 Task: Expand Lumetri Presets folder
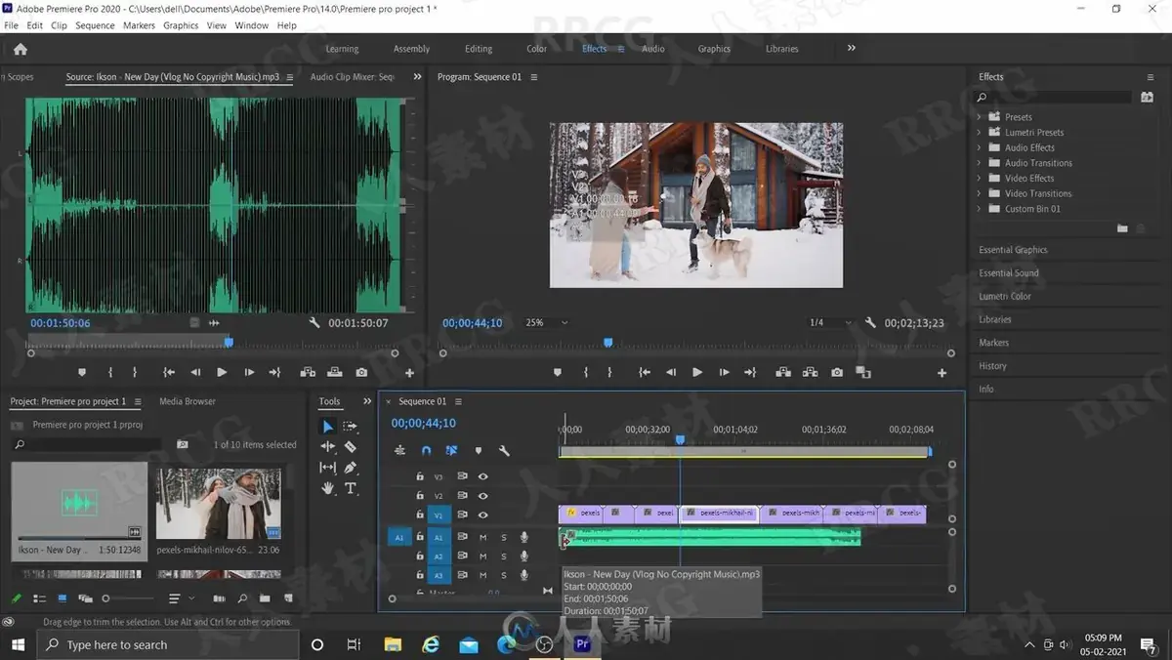pyautogui.click(x=980, y=133)
